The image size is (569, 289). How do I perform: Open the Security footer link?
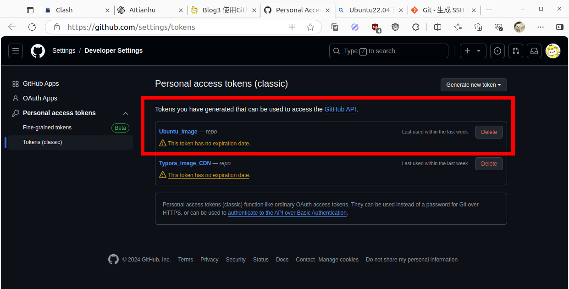236,260
